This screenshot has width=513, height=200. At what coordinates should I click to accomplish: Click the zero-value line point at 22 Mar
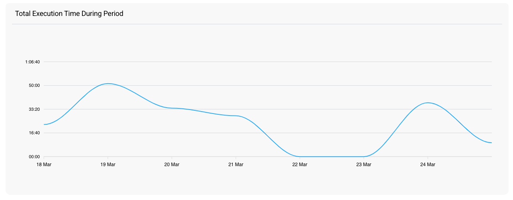(300, 157)
